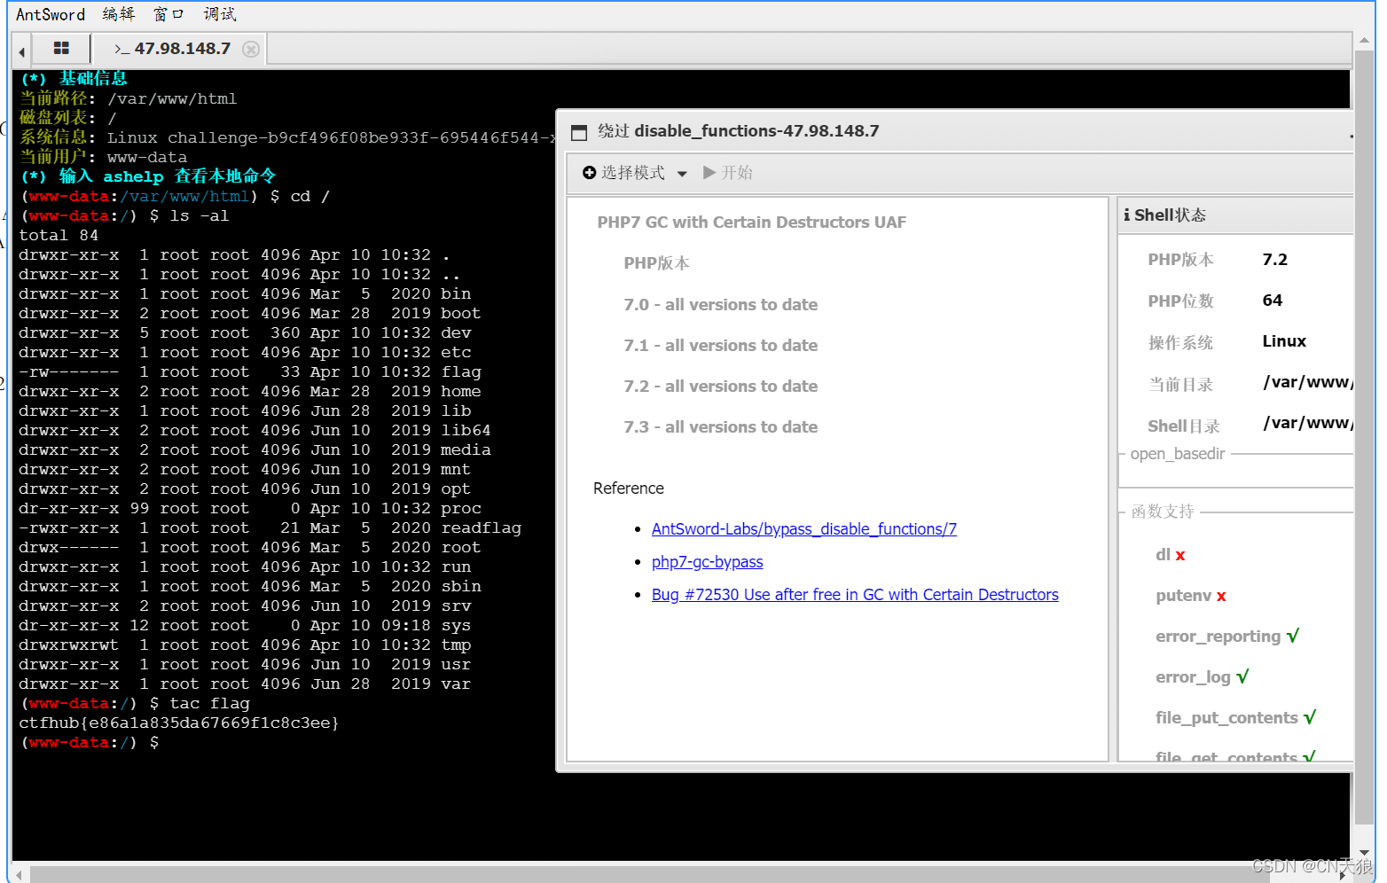Click the left tab scroll arrow
The height and width of the screenshot is (883, 1387).
(21, 51)
